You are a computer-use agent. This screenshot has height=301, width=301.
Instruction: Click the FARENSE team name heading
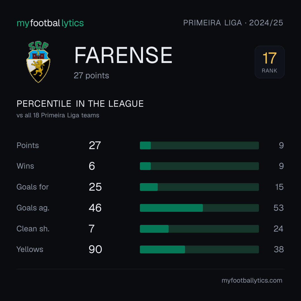(x=123, y=55)
